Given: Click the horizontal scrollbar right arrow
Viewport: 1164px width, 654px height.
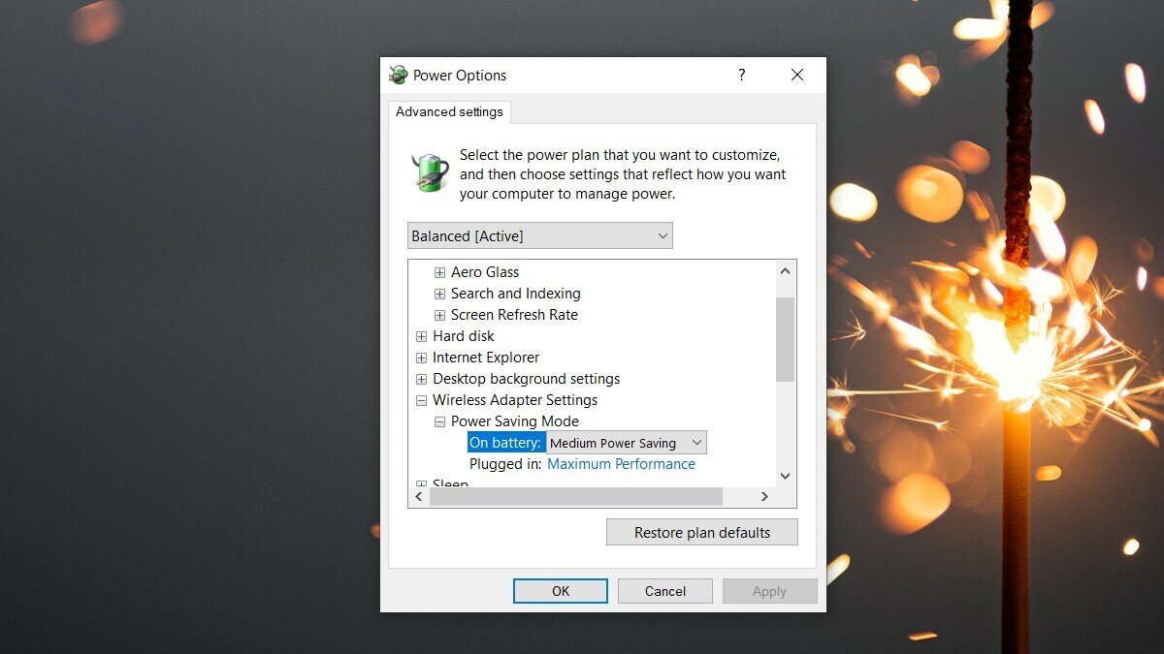Looking at the screenshot, I should point(764,496).
